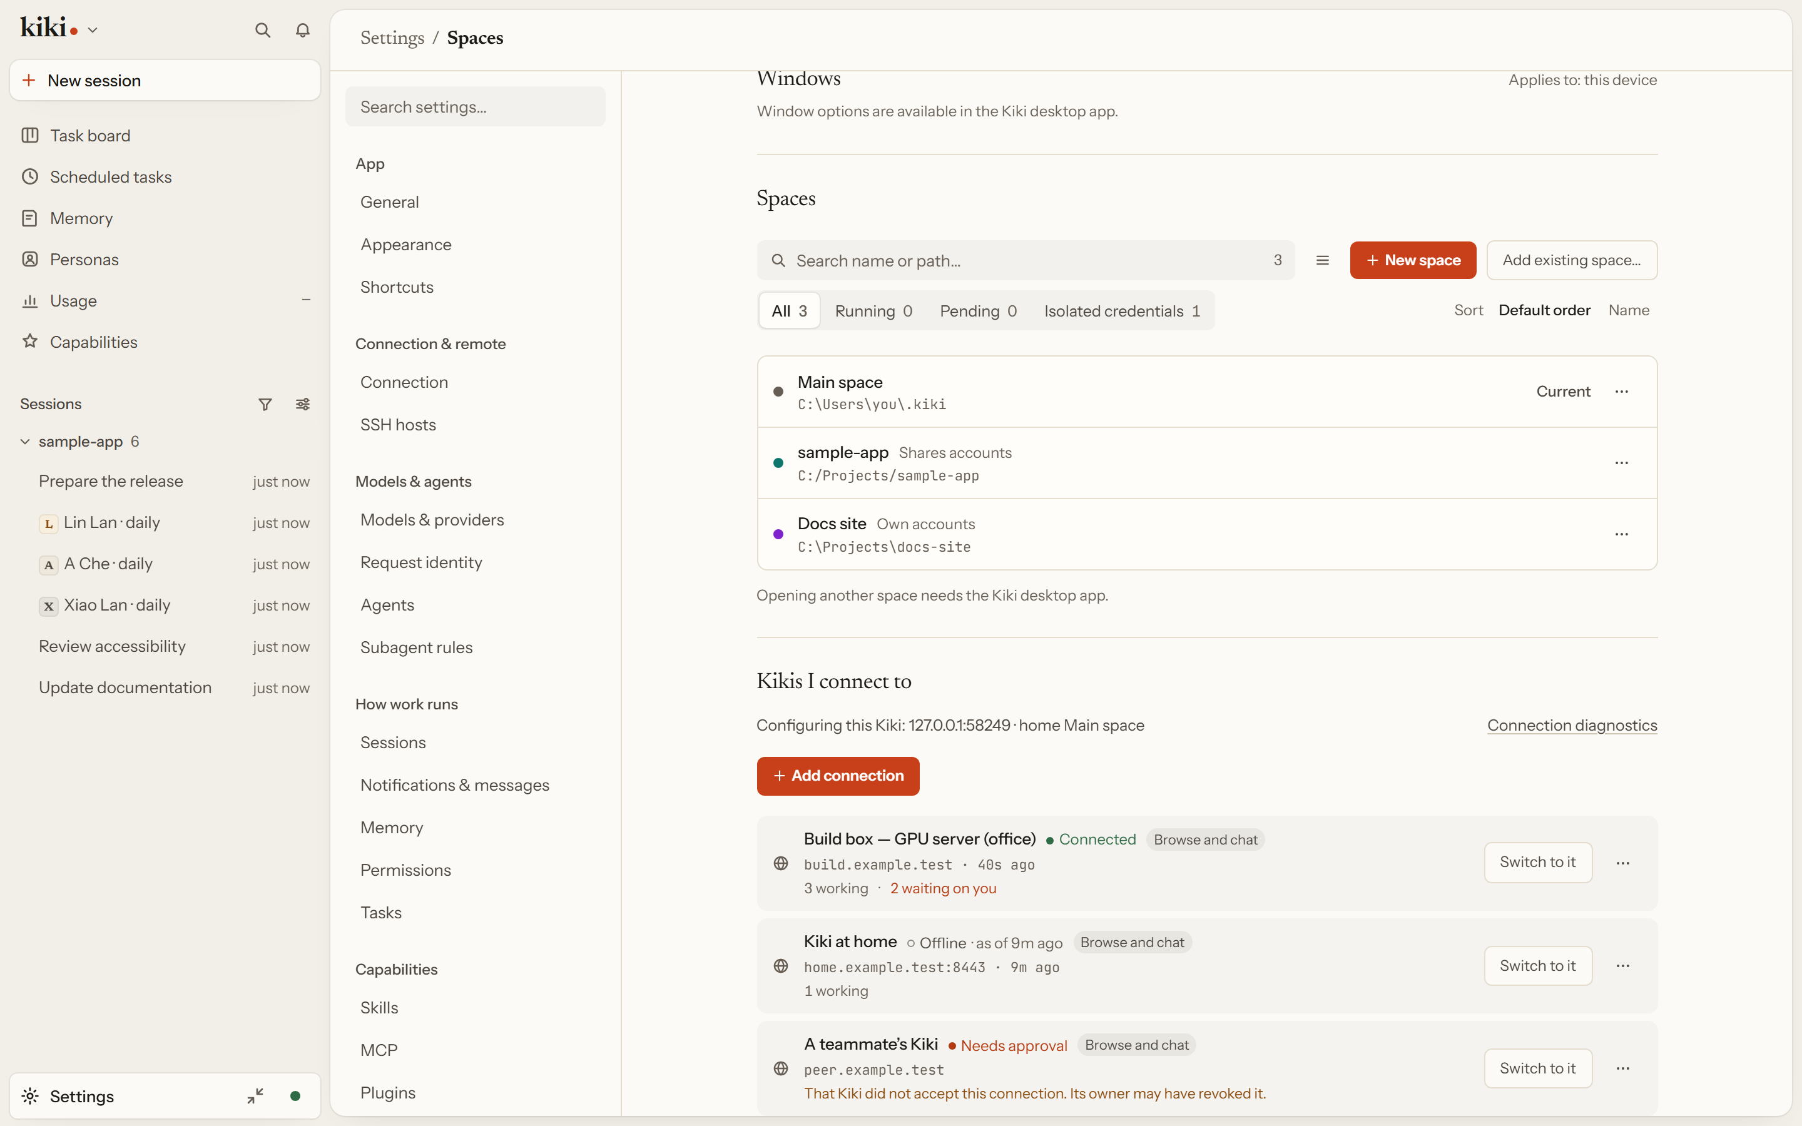This screenshot has width=1802, height=1126.
Task: Open the notifications bell
Action: (x=302, y=30)
